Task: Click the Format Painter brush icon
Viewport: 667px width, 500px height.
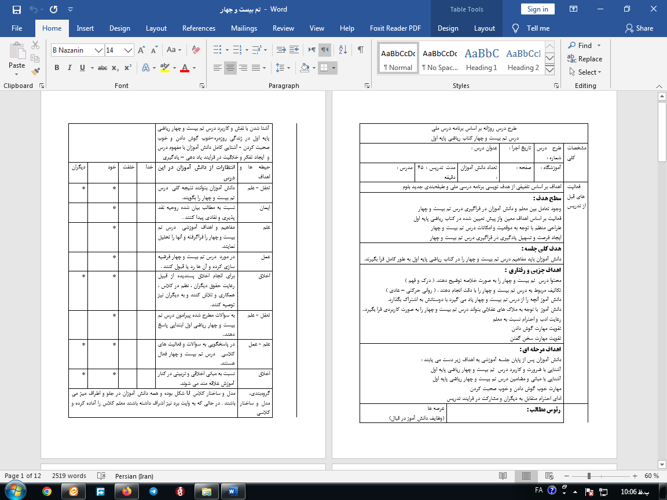Action: click(x=36, y=72)
